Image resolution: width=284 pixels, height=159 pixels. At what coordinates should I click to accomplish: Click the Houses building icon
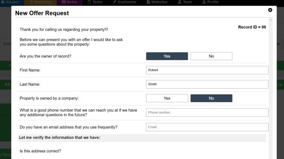[x=3, y=2]
